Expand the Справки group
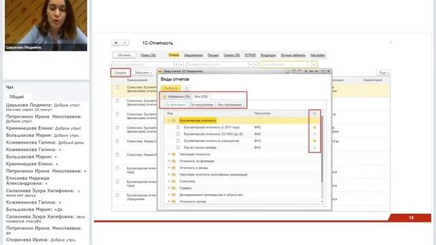Viewport: 436px width, 245px height. tap(169, 188)
